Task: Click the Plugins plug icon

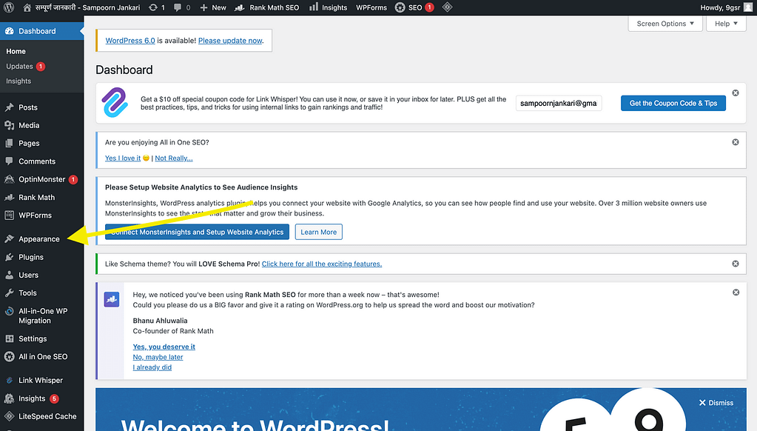Action: tap(9, 257)
